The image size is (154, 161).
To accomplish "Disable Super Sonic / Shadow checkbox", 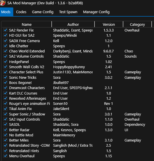I will tap(5, 114).
